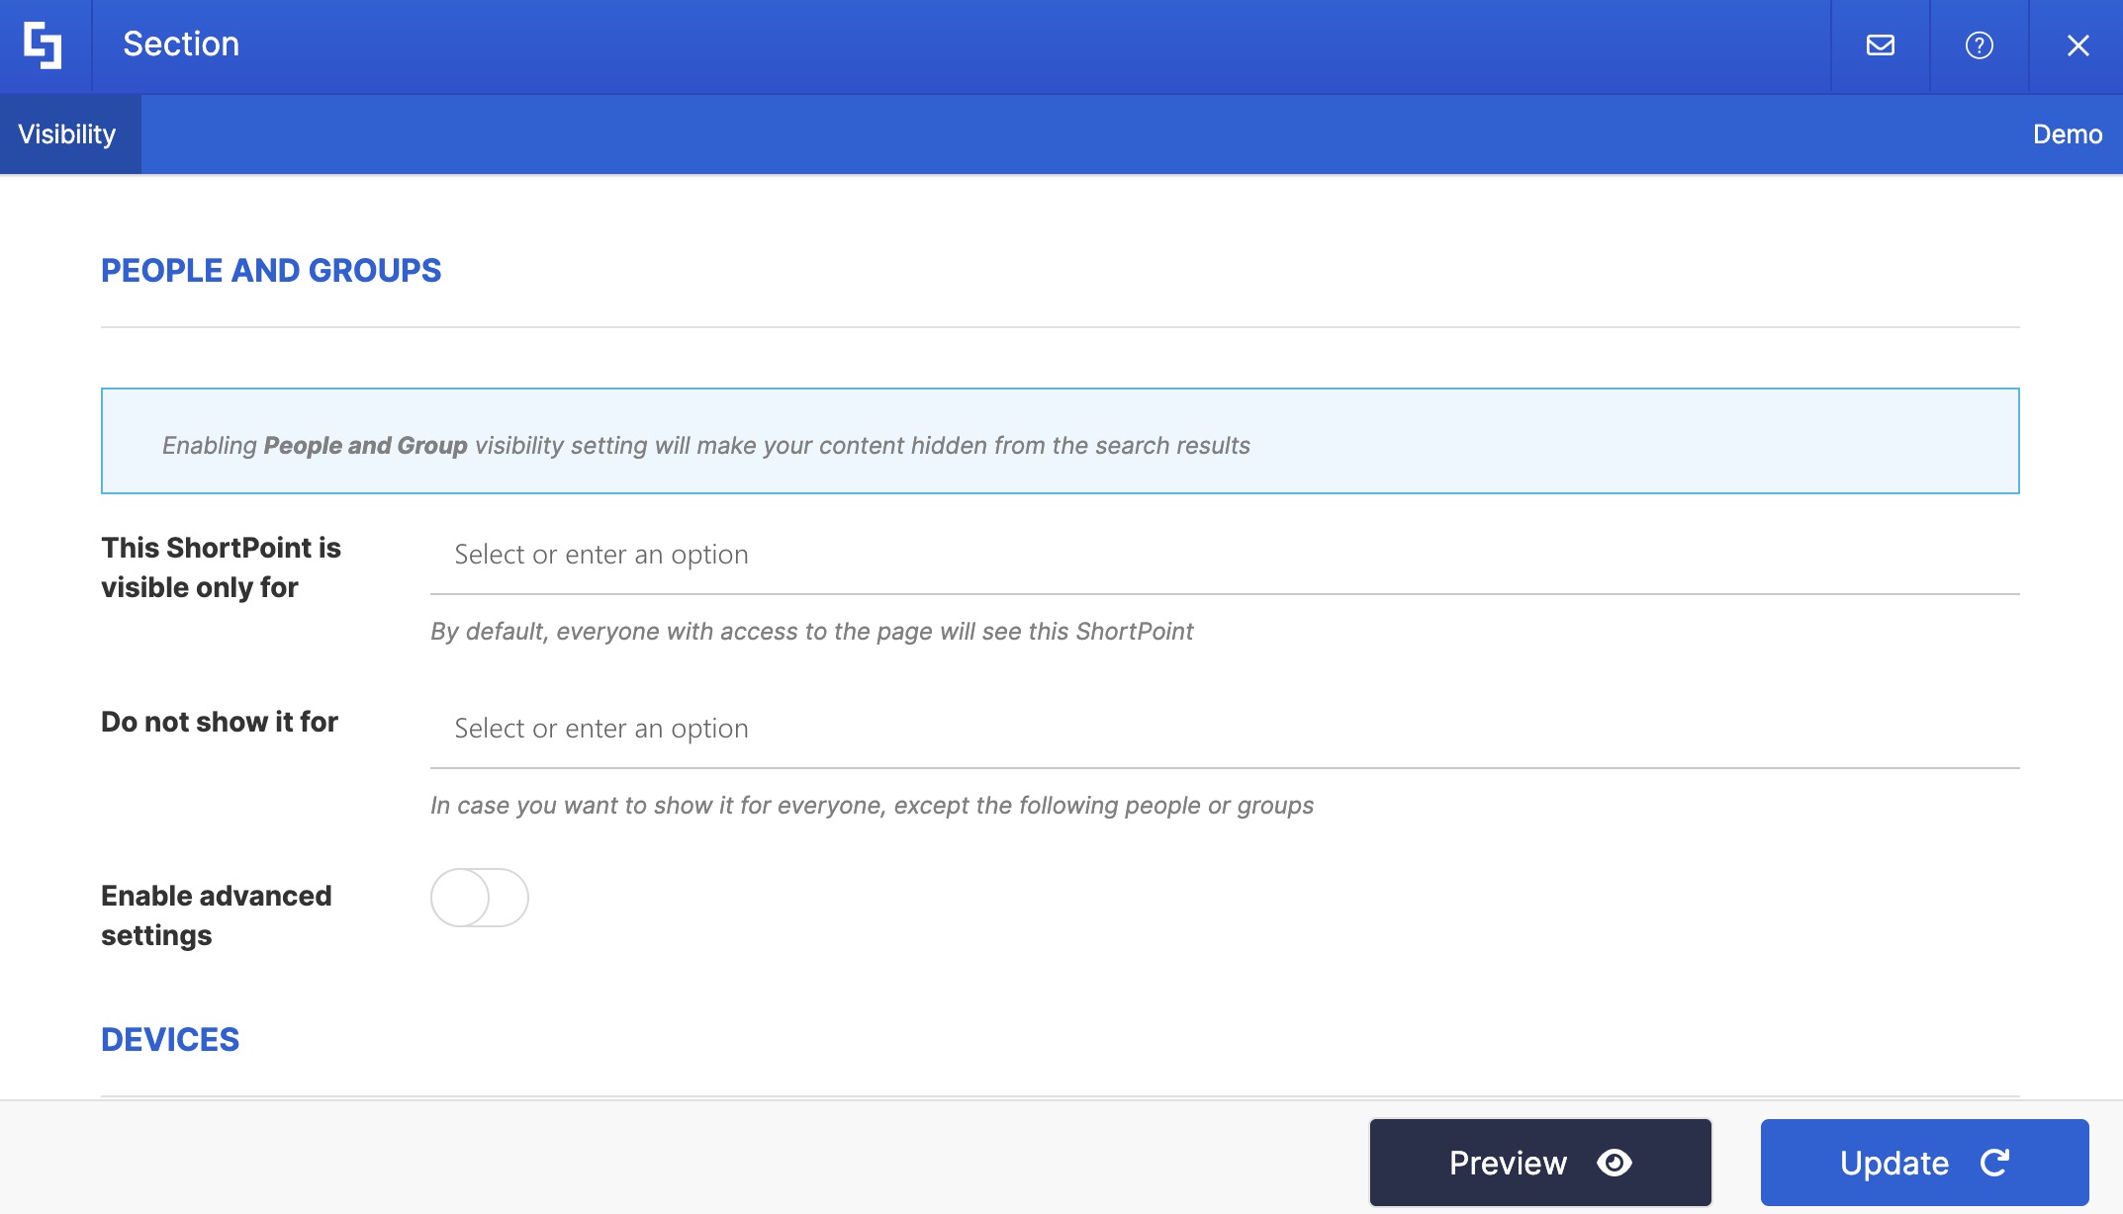Viewport: 2123px width, 1214px height.
Task: Switch to the Demo tab
Action: click(x=2067, y=133)
